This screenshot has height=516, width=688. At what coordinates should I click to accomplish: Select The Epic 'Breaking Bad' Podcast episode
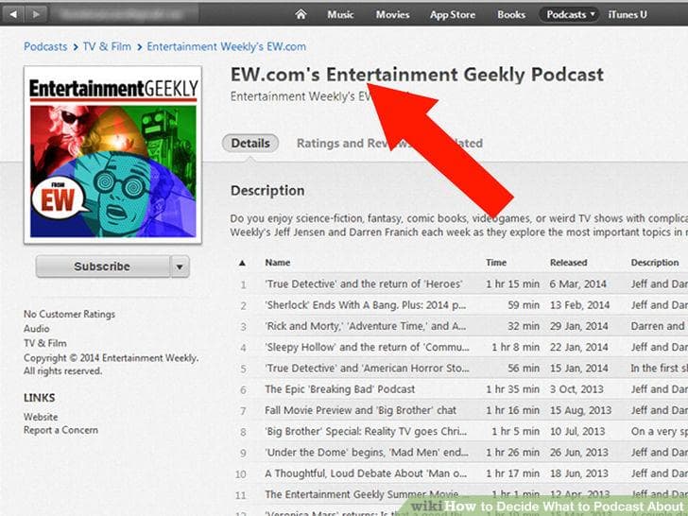[x=339, y=389]
